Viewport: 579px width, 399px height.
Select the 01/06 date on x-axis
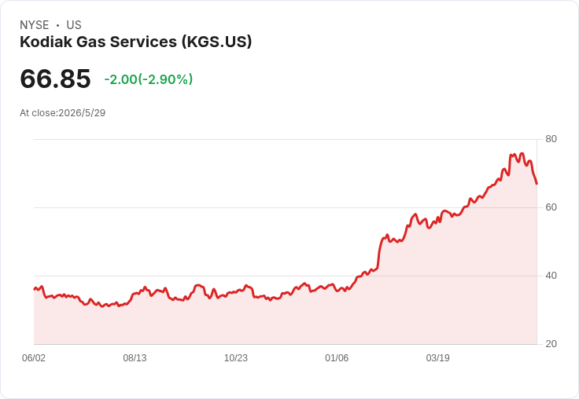337,357
